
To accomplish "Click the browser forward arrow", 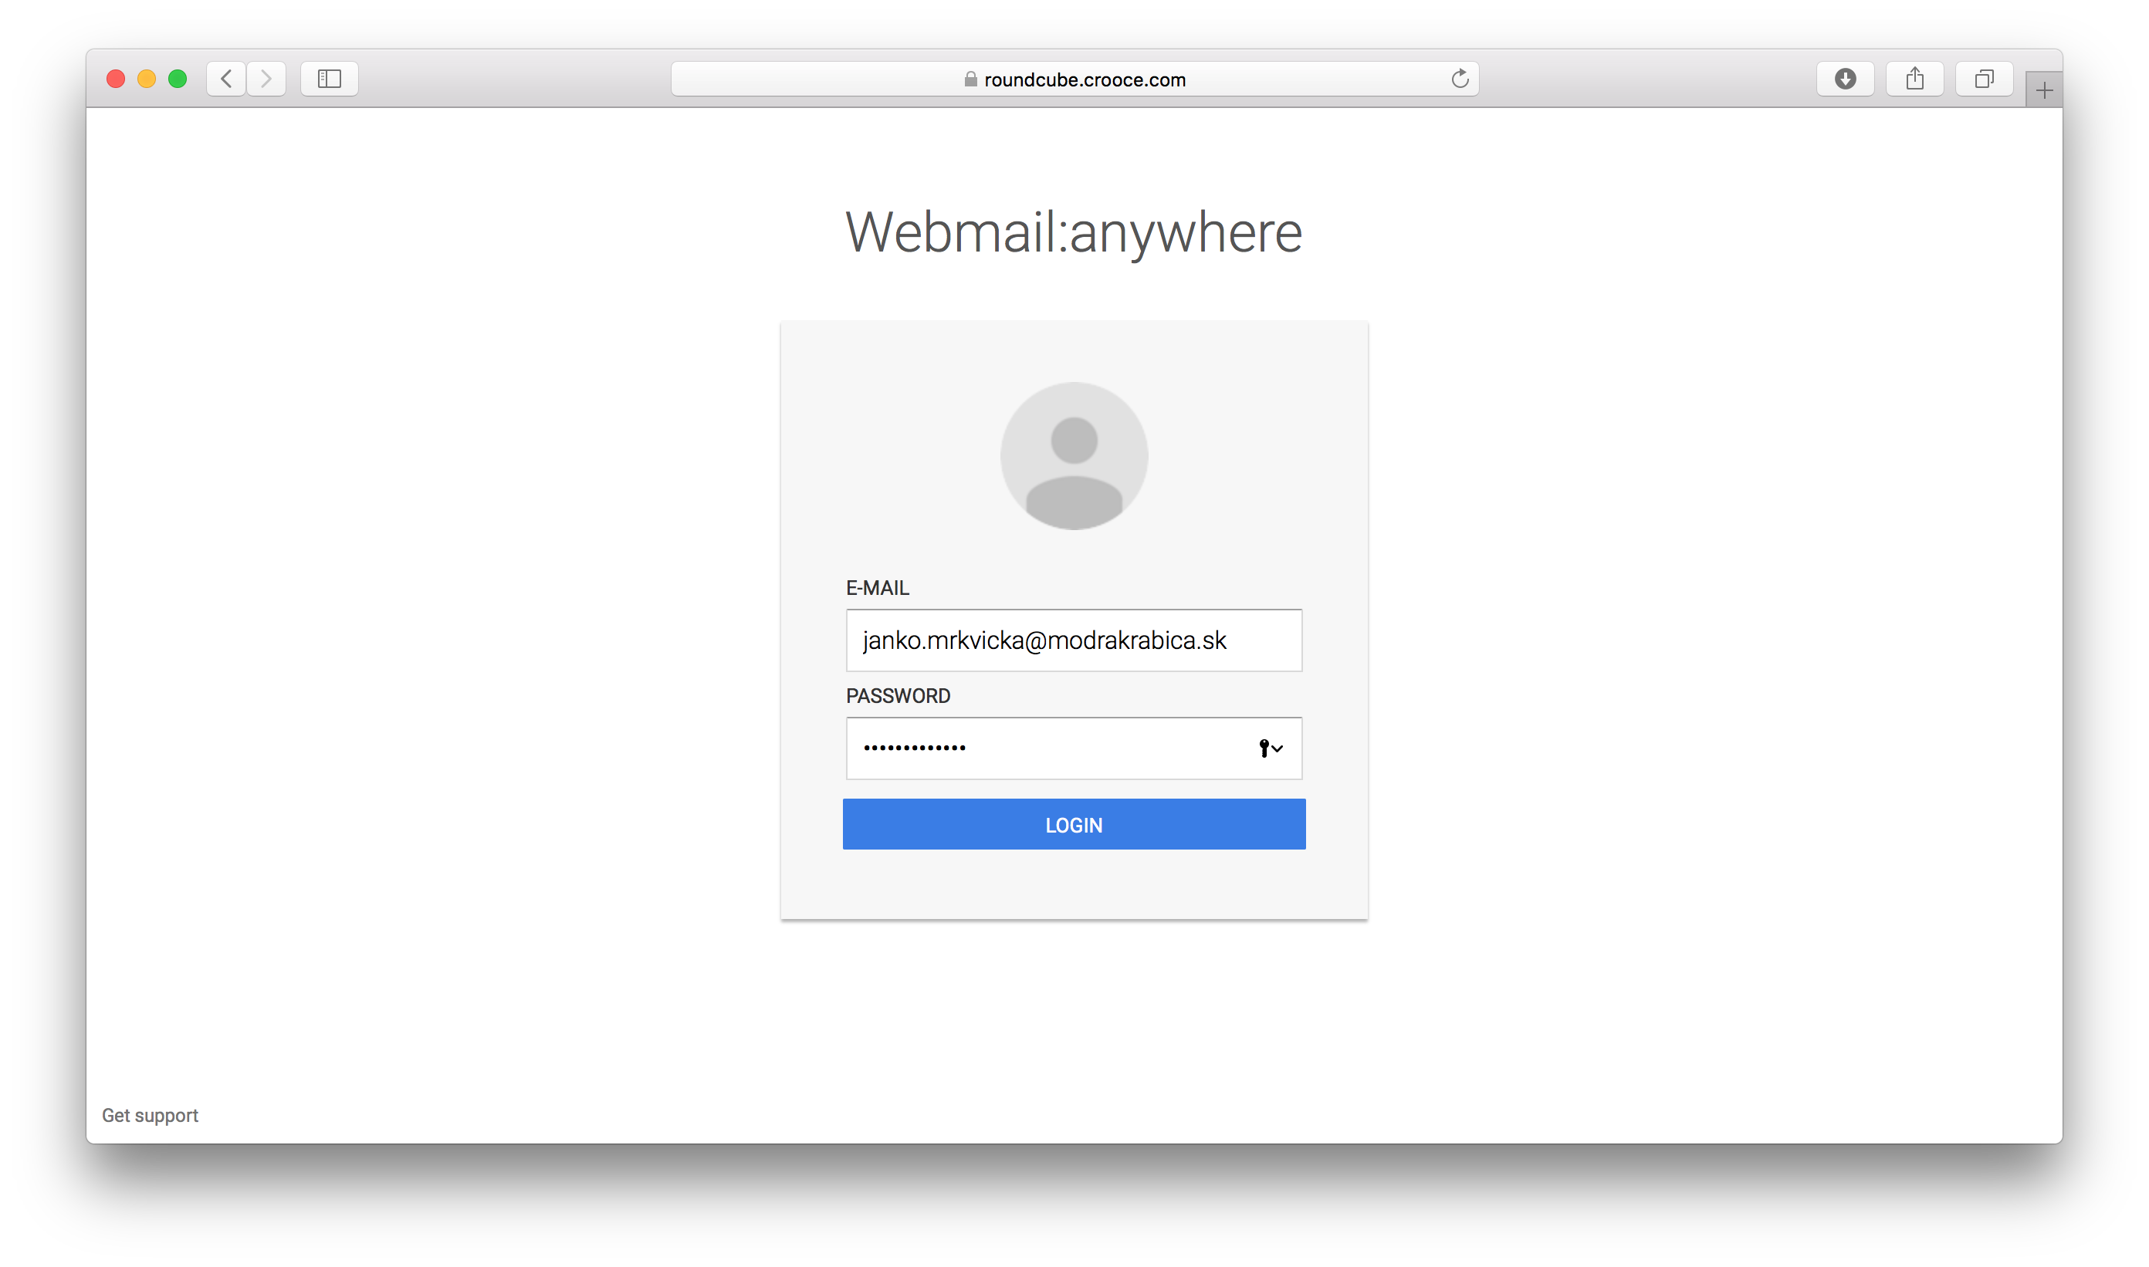I will click(266, 79).
